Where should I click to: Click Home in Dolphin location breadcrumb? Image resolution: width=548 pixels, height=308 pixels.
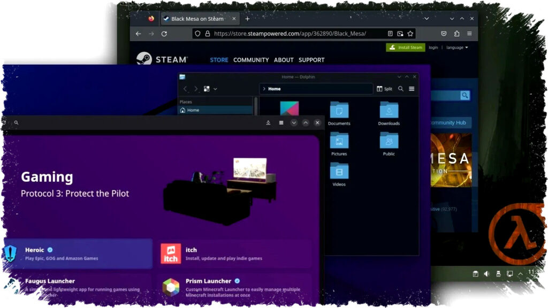(x=274, y=89)
